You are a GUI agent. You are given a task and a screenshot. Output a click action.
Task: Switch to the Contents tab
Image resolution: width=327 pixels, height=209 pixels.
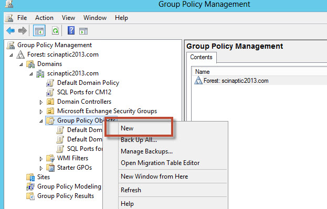click(x=201, y=57)
